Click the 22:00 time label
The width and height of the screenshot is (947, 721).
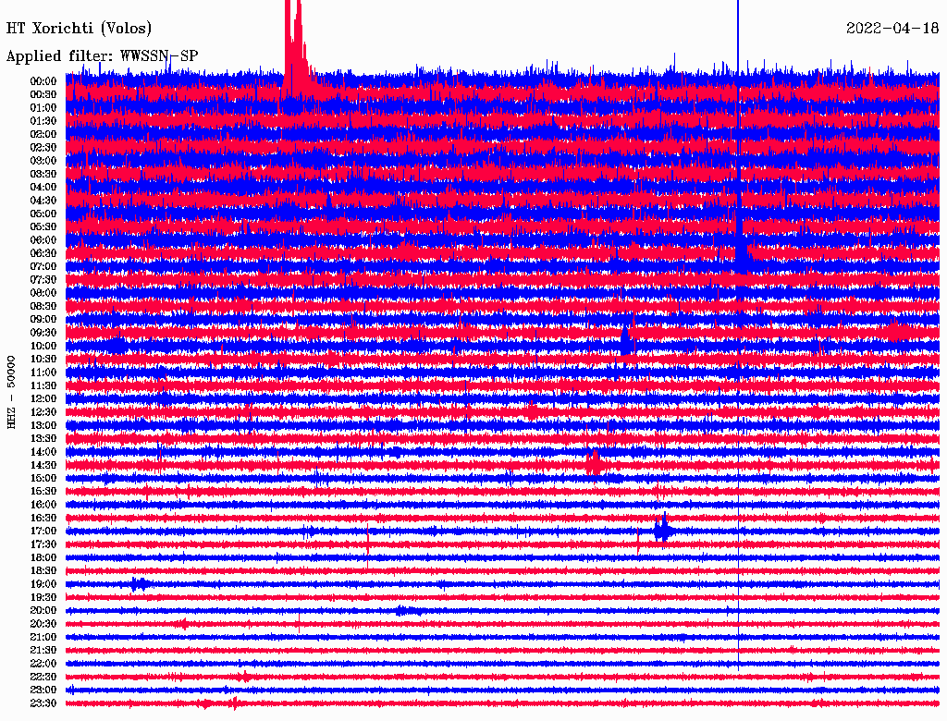click(x=43, y=664)
